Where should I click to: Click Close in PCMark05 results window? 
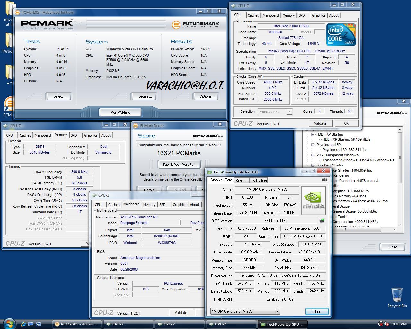(x=393, y=247)
